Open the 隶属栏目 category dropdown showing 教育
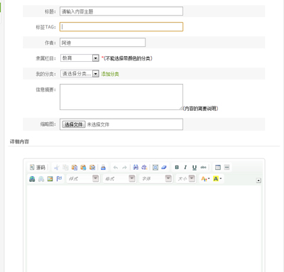Screen dimensions: 284x272 80,58
